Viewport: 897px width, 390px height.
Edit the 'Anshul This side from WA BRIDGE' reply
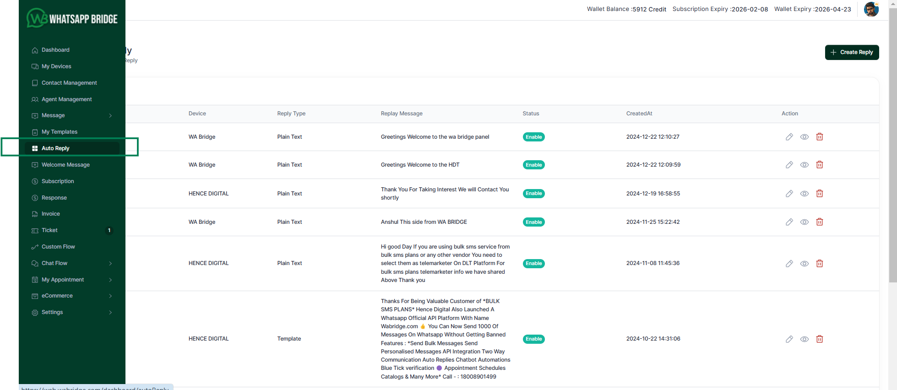click(x=789, y=222)
